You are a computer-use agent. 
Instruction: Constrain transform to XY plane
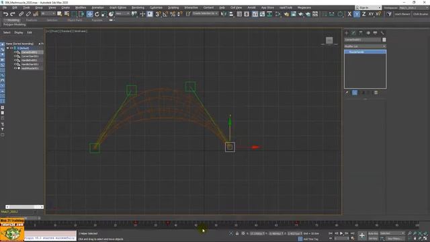point(371,14)
